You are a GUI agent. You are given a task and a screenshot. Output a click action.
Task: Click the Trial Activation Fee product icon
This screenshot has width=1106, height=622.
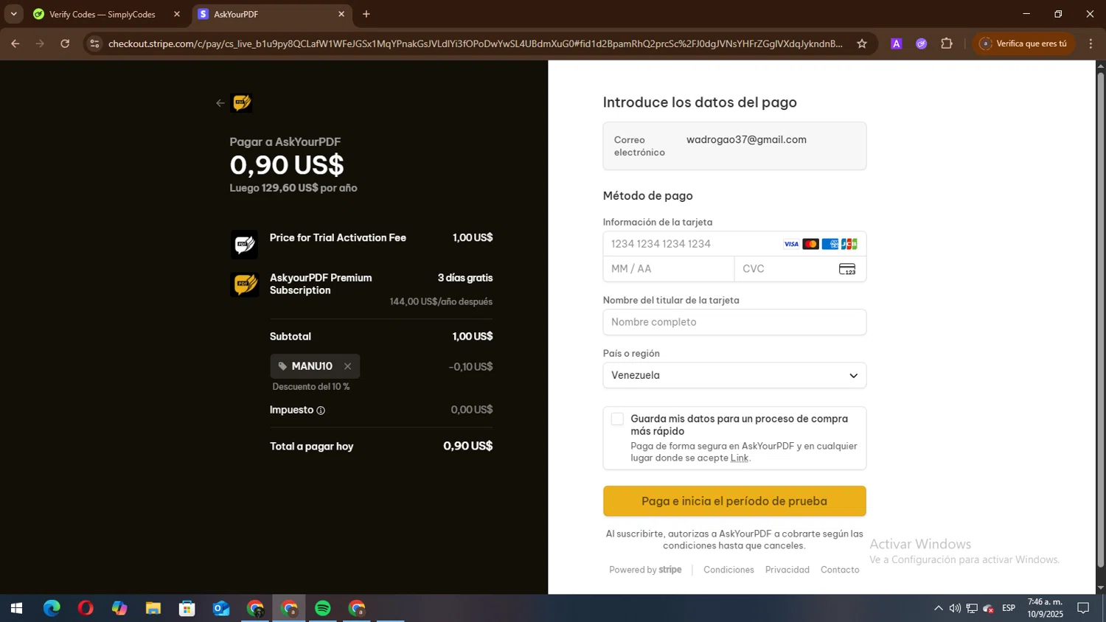[x=244, y=245]
